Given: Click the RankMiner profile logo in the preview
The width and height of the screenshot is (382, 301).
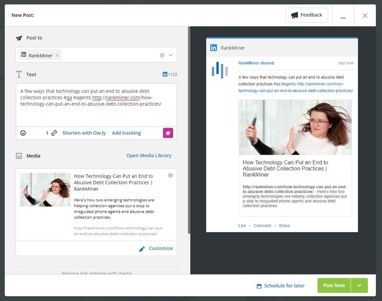Looking at the screenshot, I should coord(220,70).
